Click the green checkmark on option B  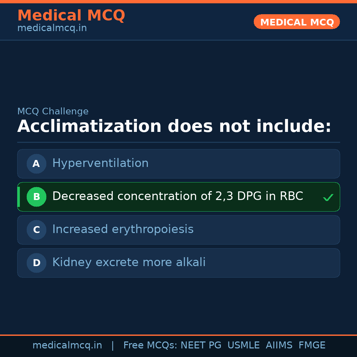pyautogui.click(x=328, y=197)
